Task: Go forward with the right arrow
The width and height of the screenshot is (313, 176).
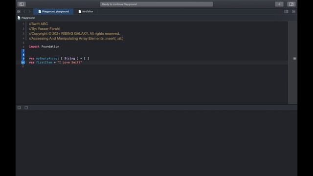Action: (29, 11)
